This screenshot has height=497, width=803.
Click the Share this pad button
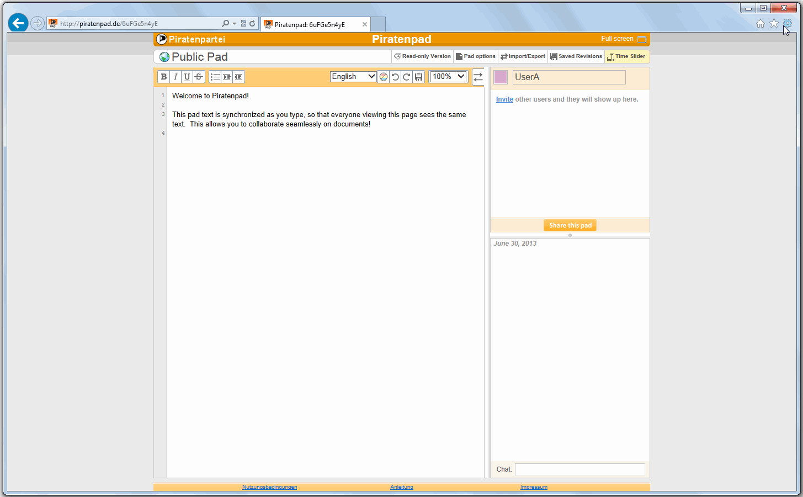click(x=570, y=225)
